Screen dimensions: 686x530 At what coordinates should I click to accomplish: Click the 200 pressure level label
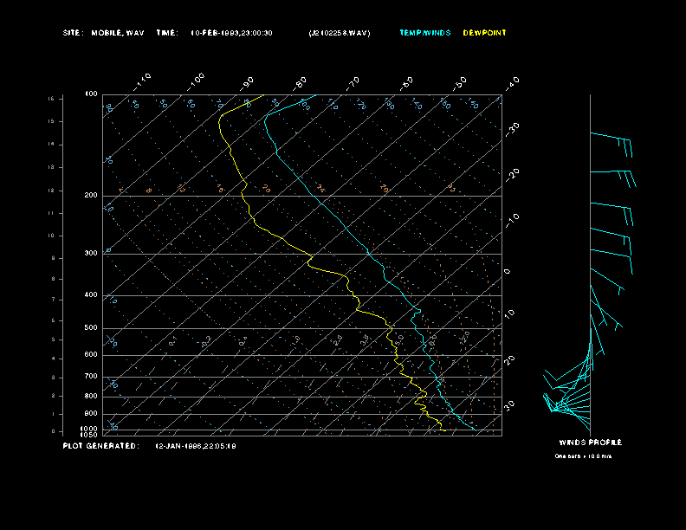click(x=91, y=195)
